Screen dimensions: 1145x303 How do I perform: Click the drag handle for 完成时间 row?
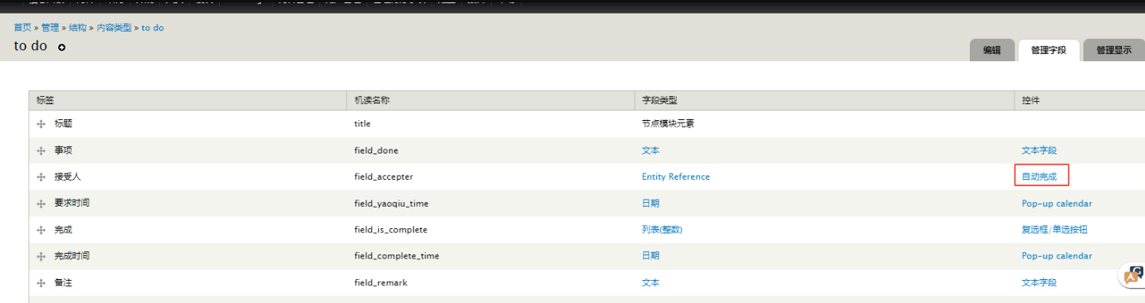click(x=41, y=256)
